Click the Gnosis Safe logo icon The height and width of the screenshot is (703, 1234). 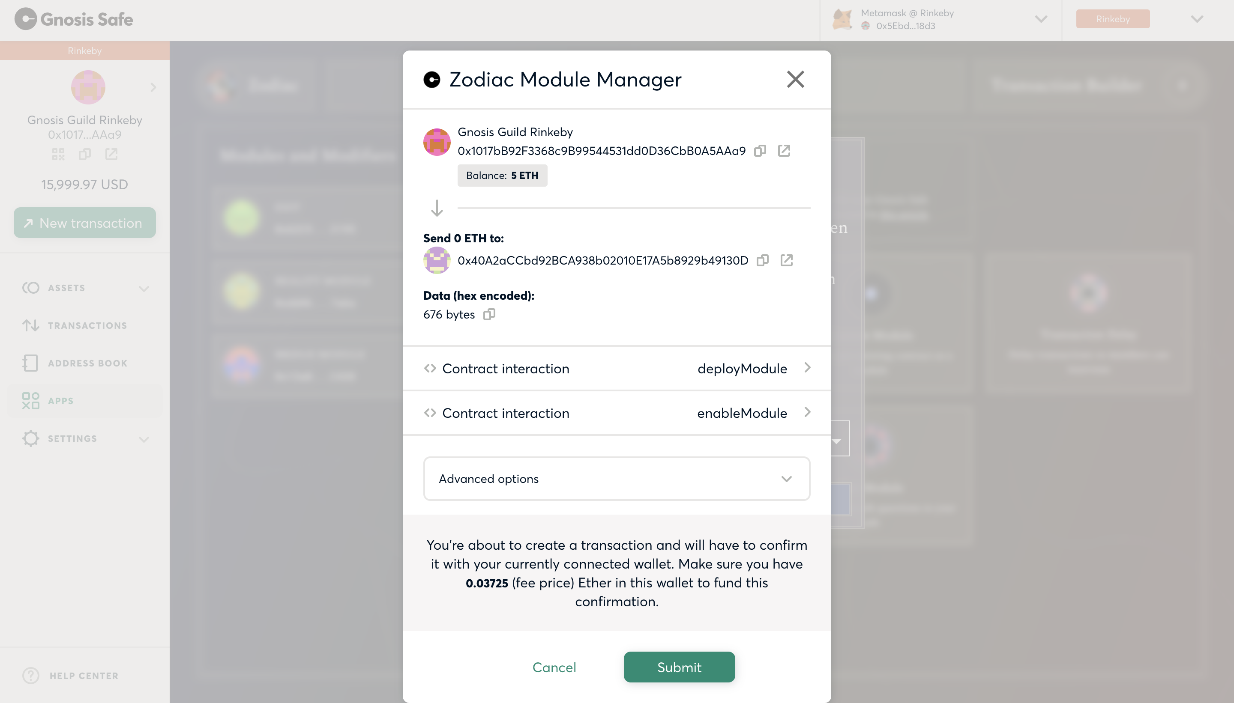click(x=24, y=19)
